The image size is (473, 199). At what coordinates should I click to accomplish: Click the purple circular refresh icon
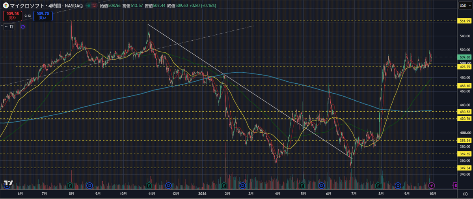(22, 27)
